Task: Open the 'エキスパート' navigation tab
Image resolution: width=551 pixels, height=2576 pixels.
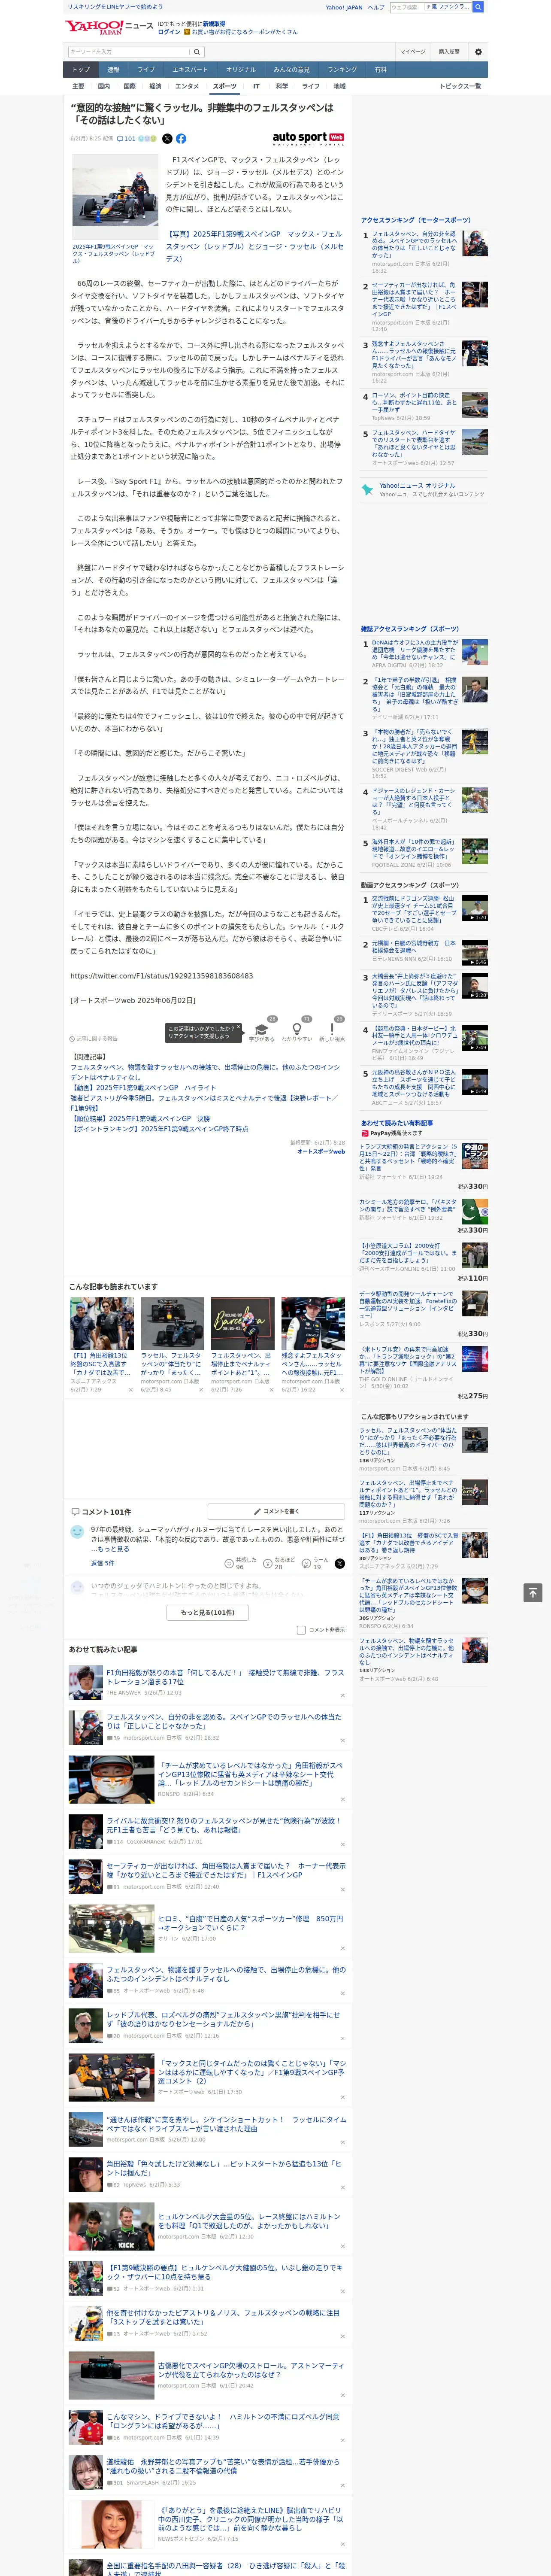Action: tap(190, 70)
